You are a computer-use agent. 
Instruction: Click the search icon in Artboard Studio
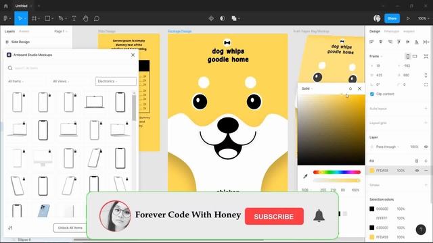pyautogui.click(x=10, y=68)
